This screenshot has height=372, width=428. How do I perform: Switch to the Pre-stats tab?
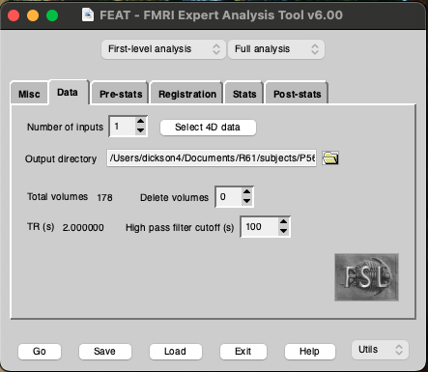tap(121, 94)
